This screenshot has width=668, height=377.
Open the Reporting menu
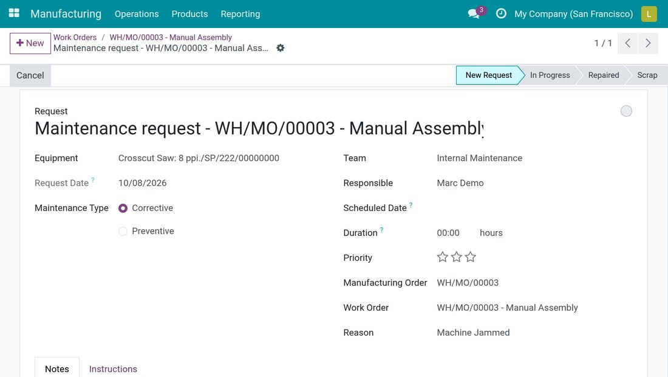click(240, 13)
